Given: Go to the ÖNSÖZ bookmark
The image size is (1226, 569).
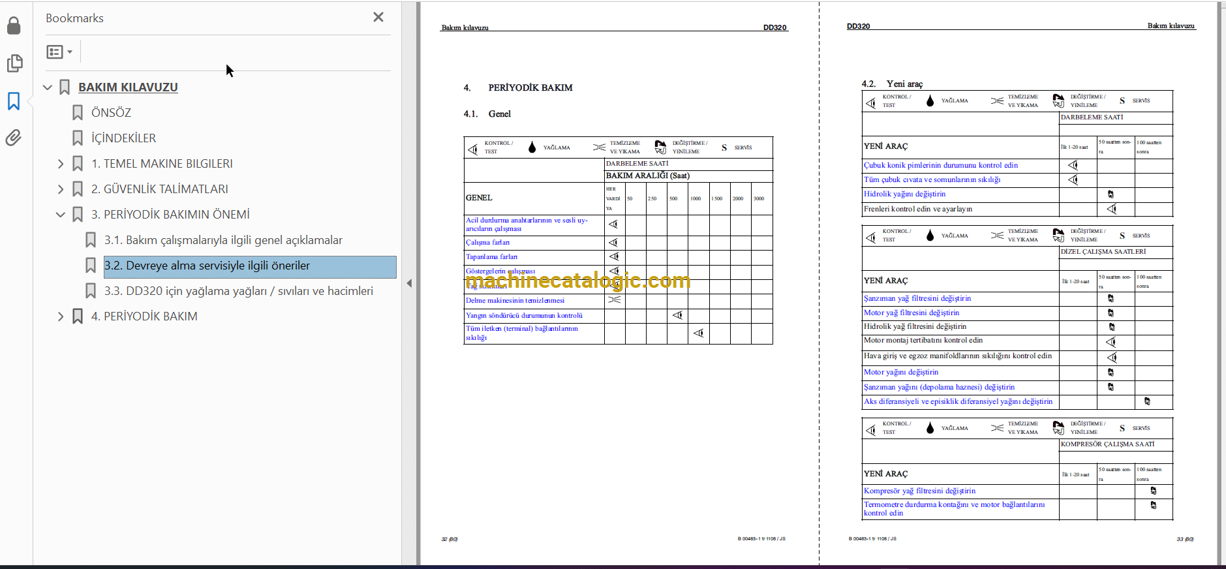Looking at the screenshot, I should coord(111,113).
